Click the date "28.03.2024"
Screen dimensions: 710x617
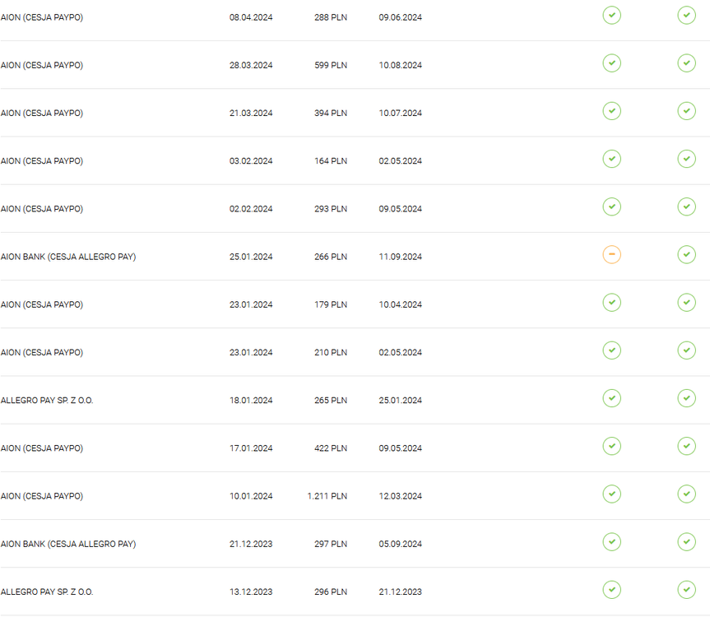click(251, 65)
